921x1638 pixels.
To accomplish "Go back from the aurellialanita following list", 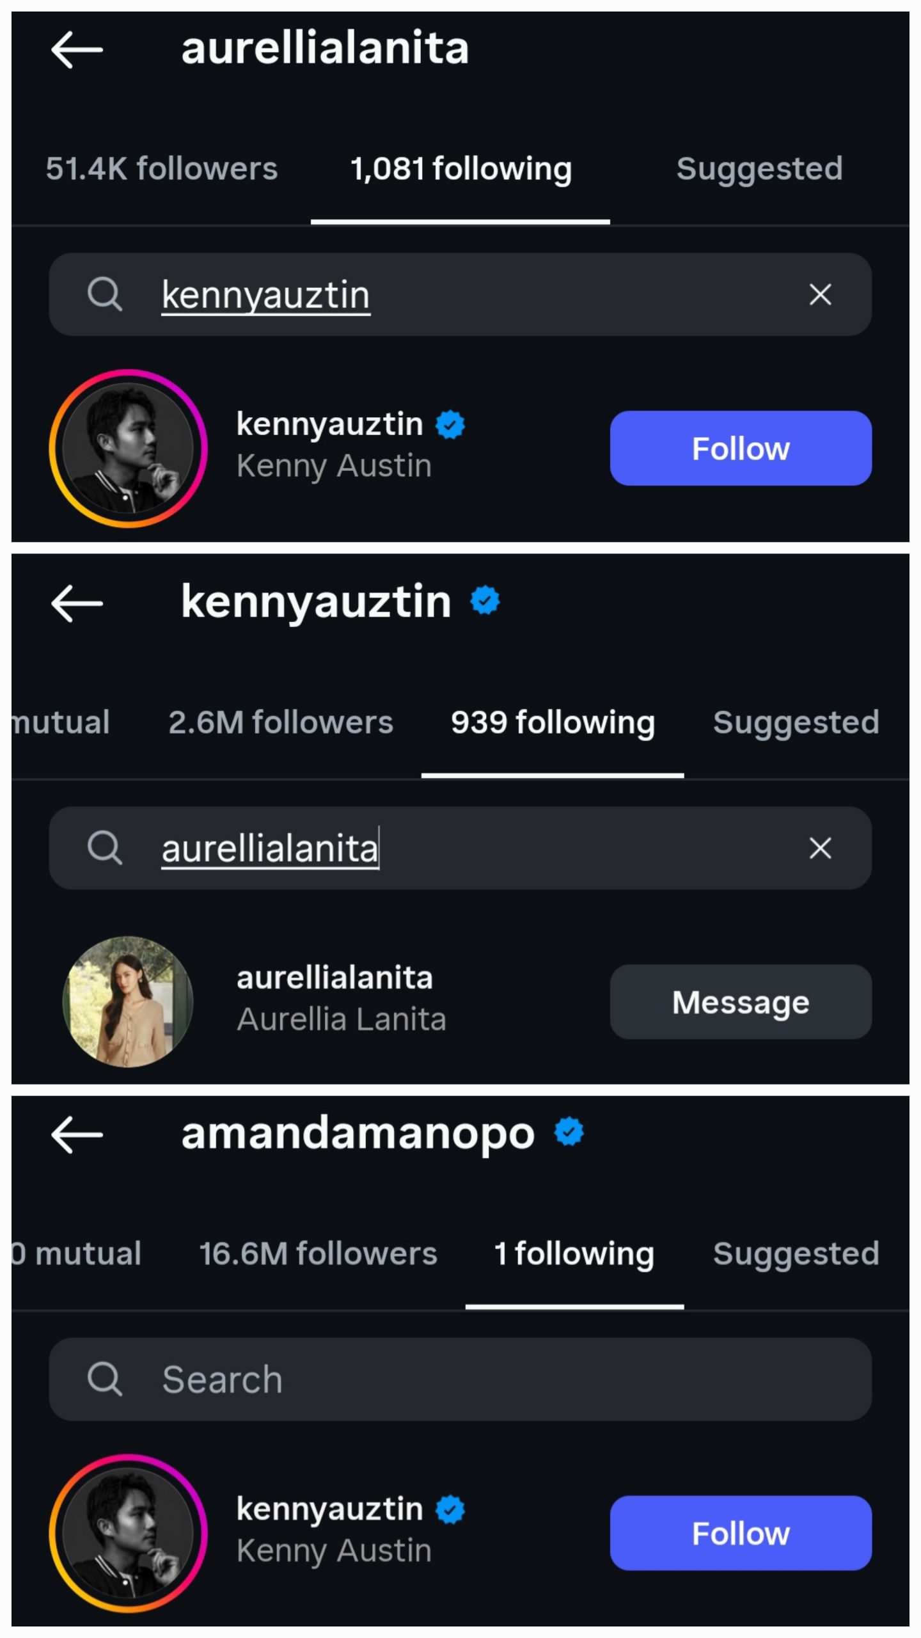I will point(77,49).
